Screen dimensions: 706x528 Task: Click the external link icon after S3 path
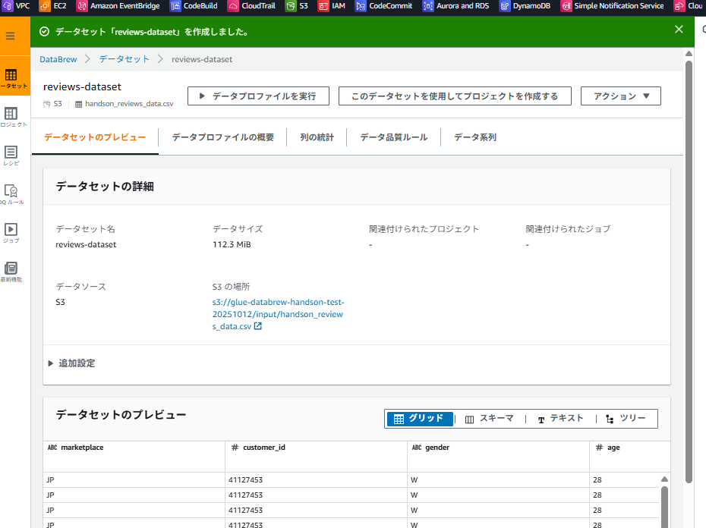point(257,326)
